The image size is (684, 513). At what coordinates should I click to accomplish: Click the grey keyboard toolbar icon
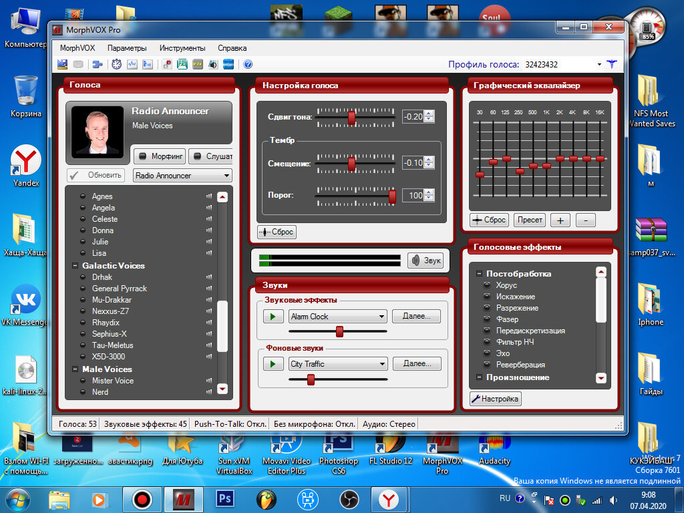(78, 65)
